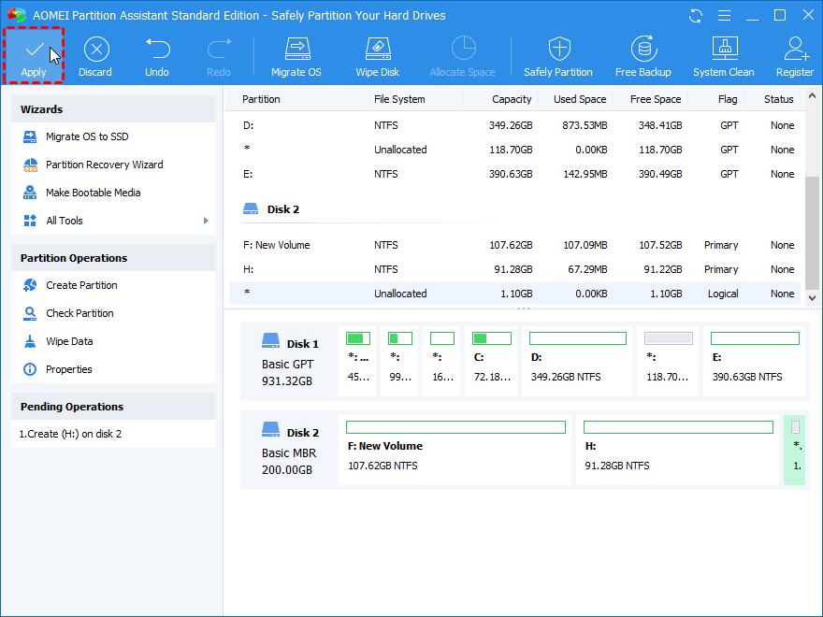The image size is (823, 617).
Task: Undo the last operation
Action: (x=157, y=49)
